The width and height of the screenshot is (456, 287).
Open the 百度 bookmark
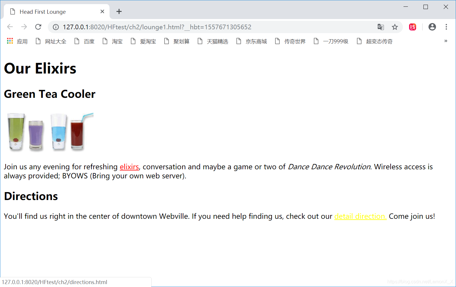[84, 41]
